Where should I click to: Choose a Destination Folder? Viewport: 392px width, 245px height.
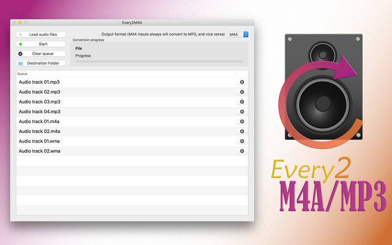(41, 63)
